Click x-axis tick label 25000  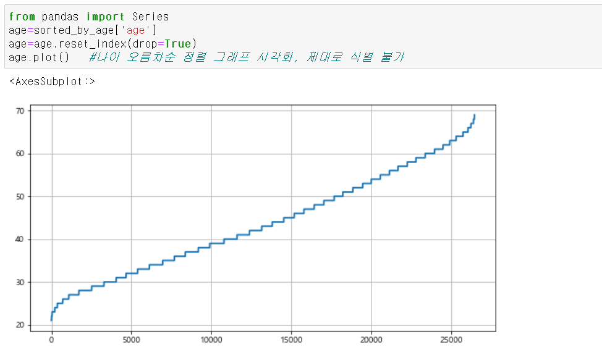(x=451, y=340)
